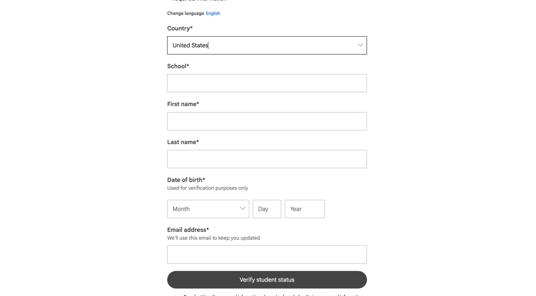Click the First name* label text
Image resolution: width=536 pixels, height=296 pixels.
pyautogui.click(x=183, y=104)
